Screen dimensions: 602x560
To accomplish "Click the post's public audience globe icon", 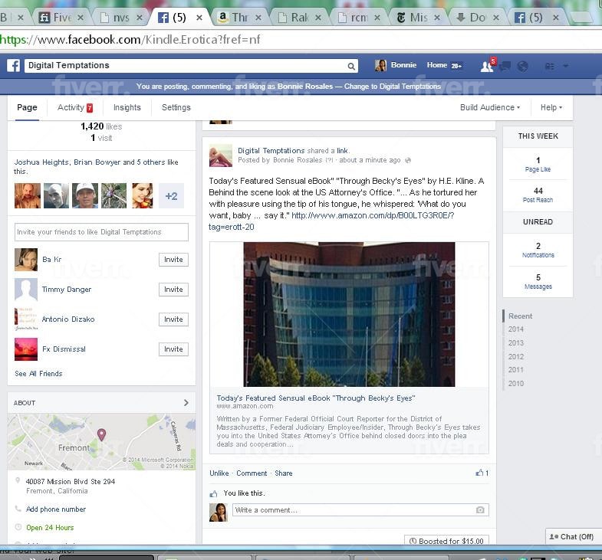I will tap(408, 160).
